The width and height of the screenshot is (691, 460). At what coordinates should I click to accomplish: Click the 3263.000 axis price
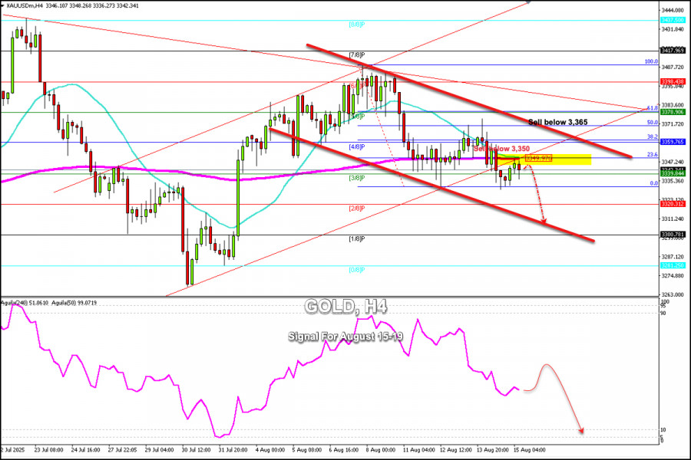tap(673, 294)
